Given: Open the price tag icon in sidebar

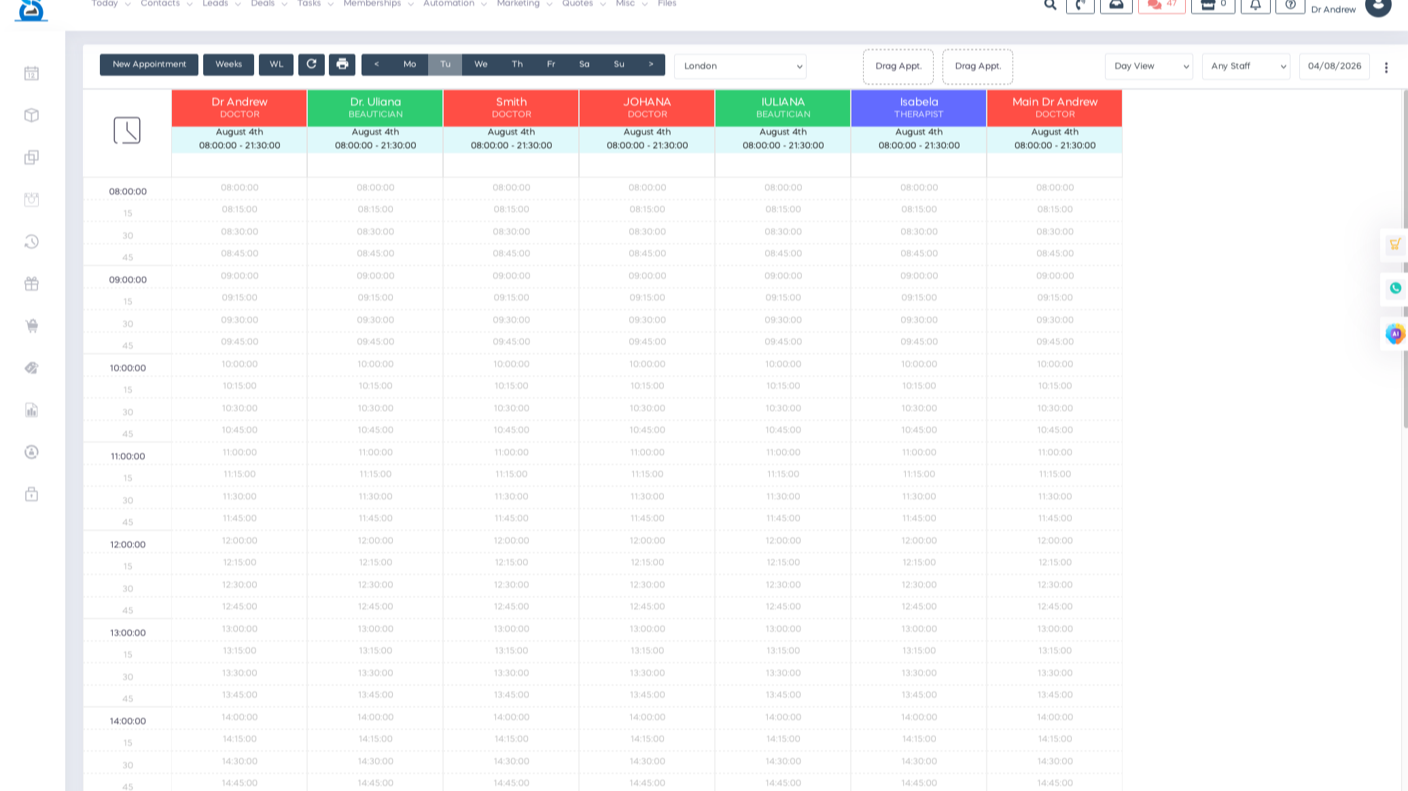Looking at the screenshot, I should point(31,368).
